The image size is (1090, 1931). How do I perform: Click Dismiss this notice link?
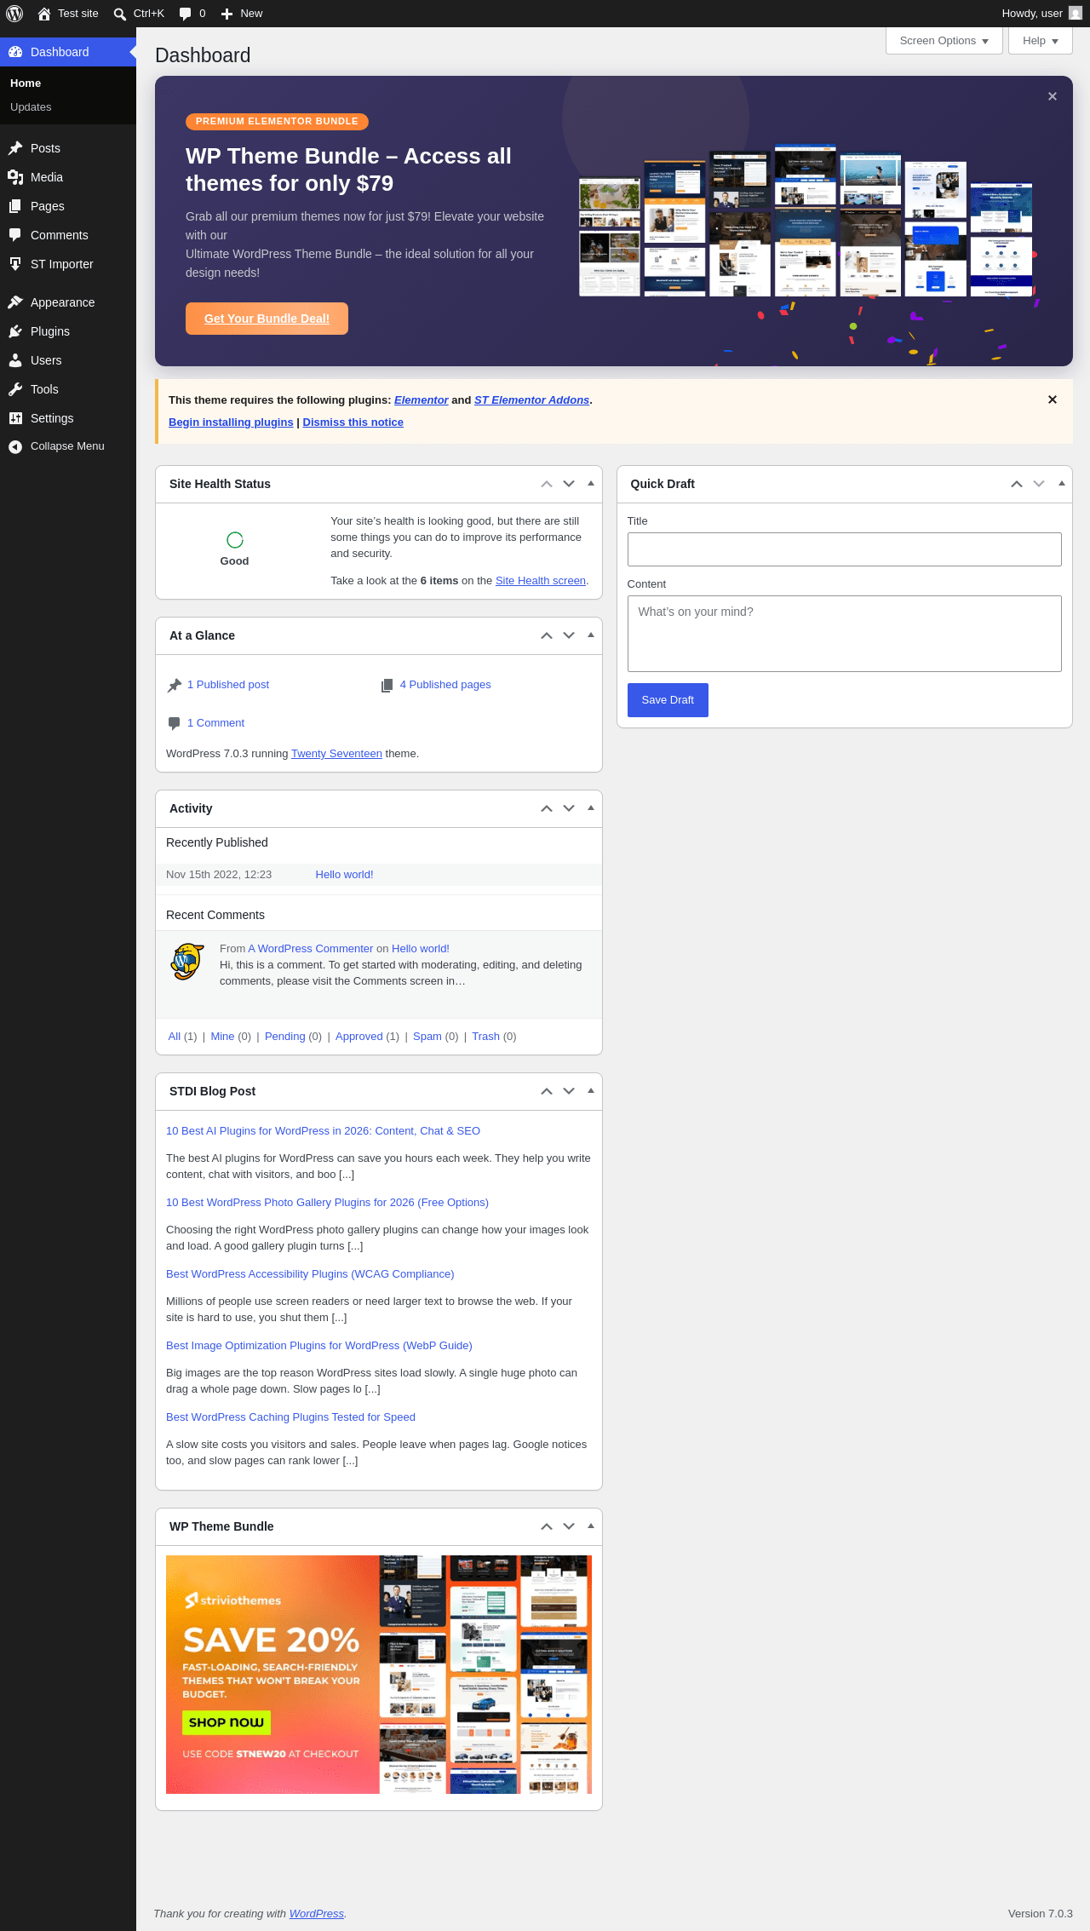353,422
